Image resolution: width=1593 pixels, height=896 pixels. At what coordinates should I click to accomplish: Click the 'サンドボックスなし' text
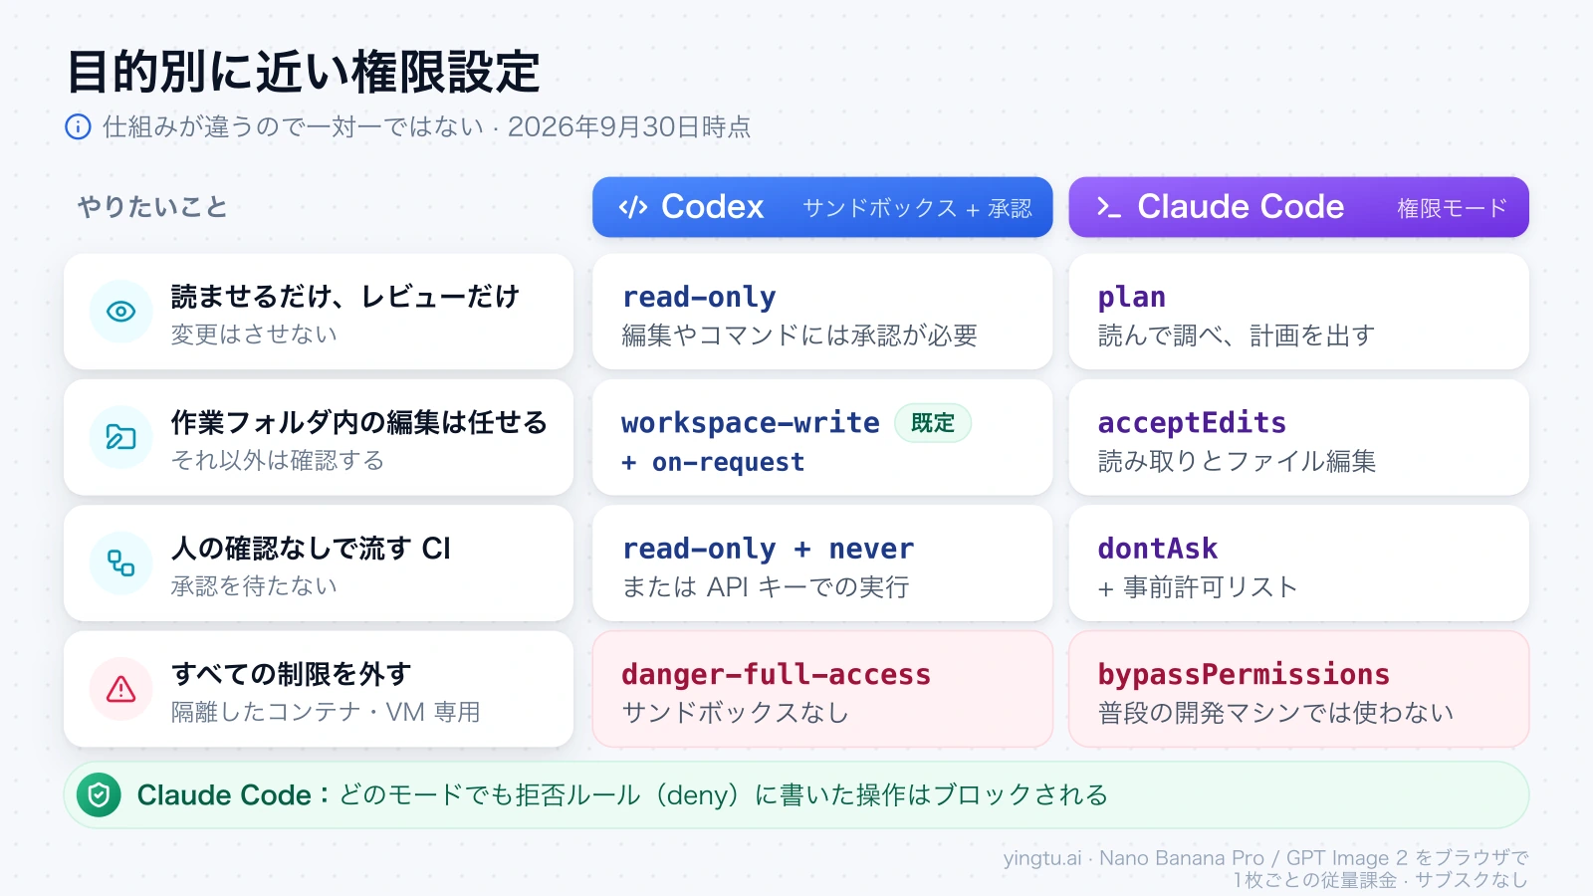(x=736, y=713)
